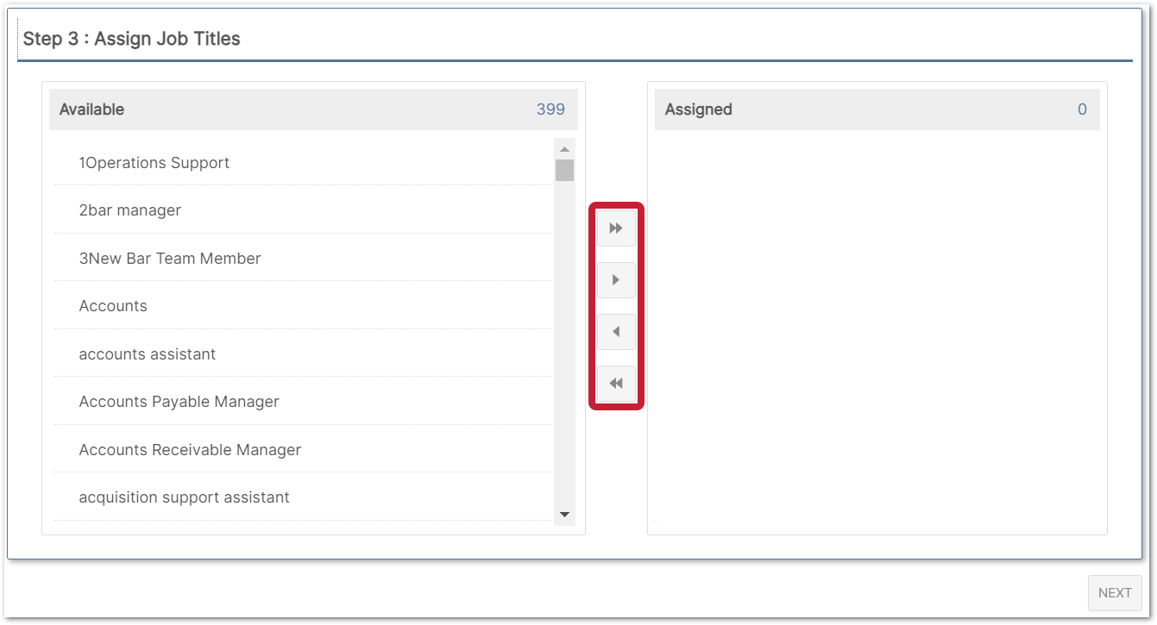Select the 2bar manager job title
1157x625 pixels.
click(x=130, y=210)
